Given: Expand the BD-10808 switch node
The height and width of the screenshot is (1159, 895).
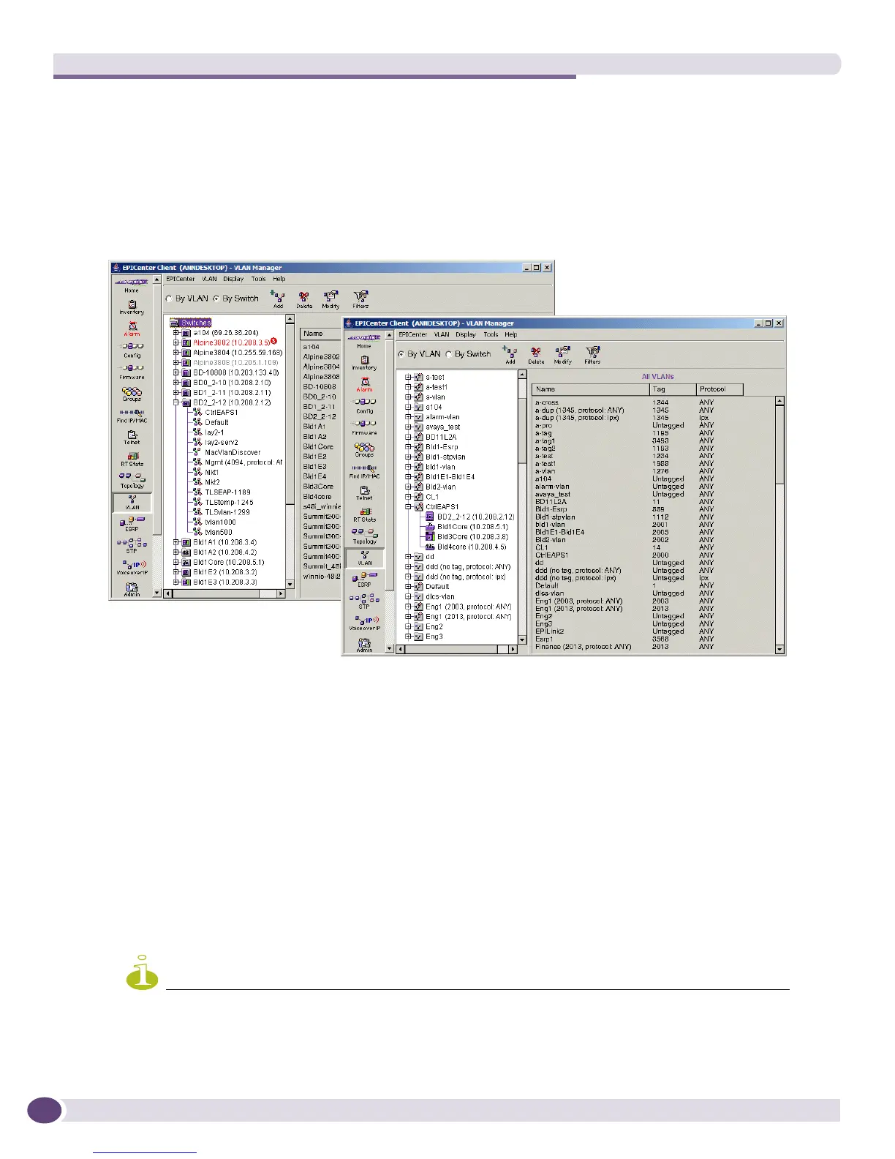Looking at the screenshot, I should 176,372.
